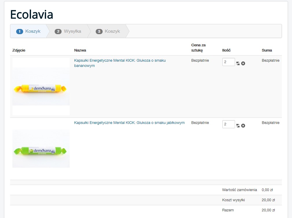
Task: Focus quantity field for banana glucose
Action: point(228,62)
